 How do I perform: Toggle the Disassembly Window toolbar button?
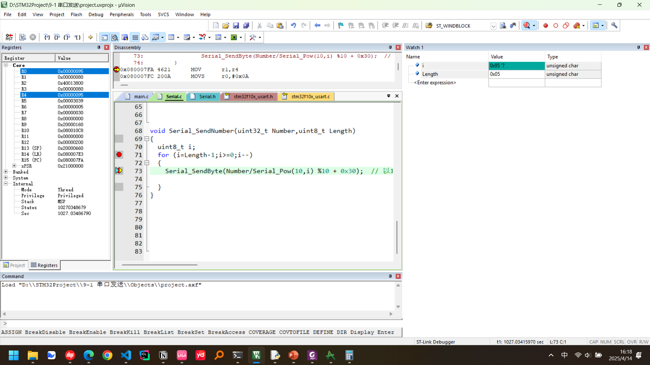[115, 37]
